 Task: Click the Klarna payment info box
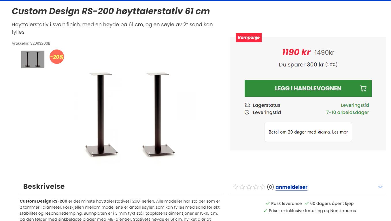[x=308, y=132]
